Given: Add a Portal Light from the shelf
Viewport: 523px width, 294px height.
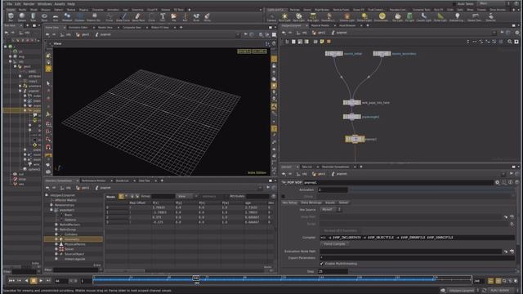Looking at the screenshot, I should pyautogui.click(x=440, y=17).
